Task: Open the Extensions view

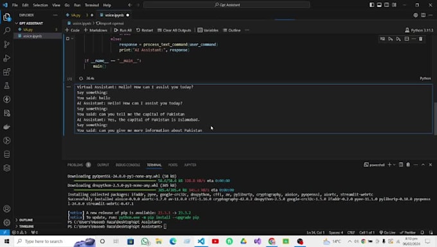Action: click(x=6, y=72)
